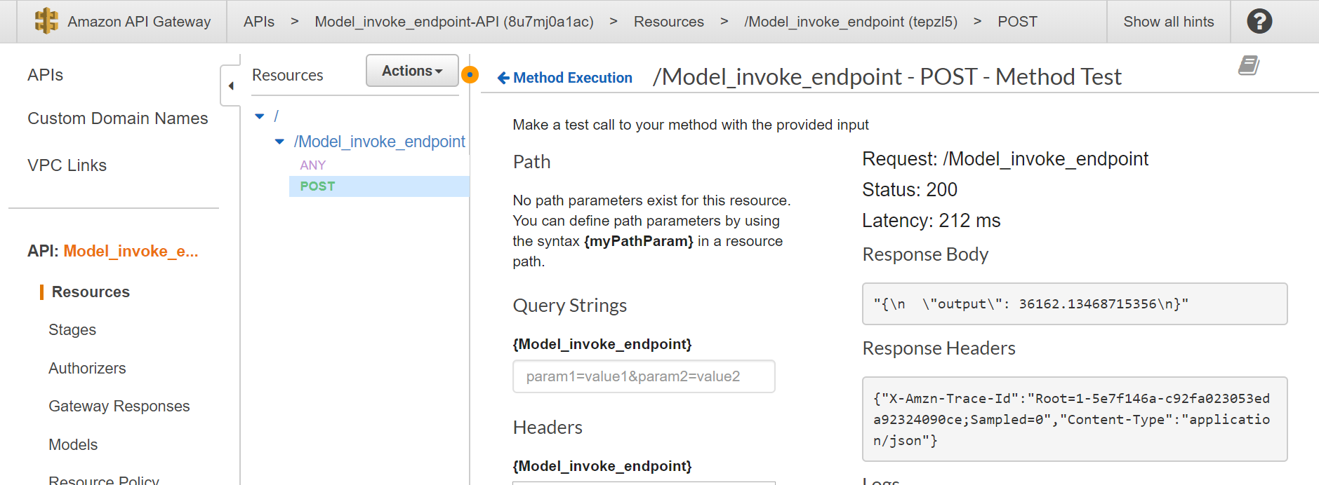The image size is (1319, 485).
Task: Open Gateway Responses in sidebar
Action: [119, 407]
